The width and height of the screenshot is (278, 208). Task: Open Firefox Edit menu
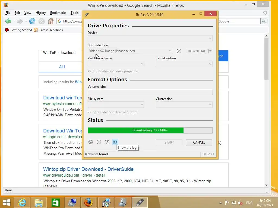[17, 13]
